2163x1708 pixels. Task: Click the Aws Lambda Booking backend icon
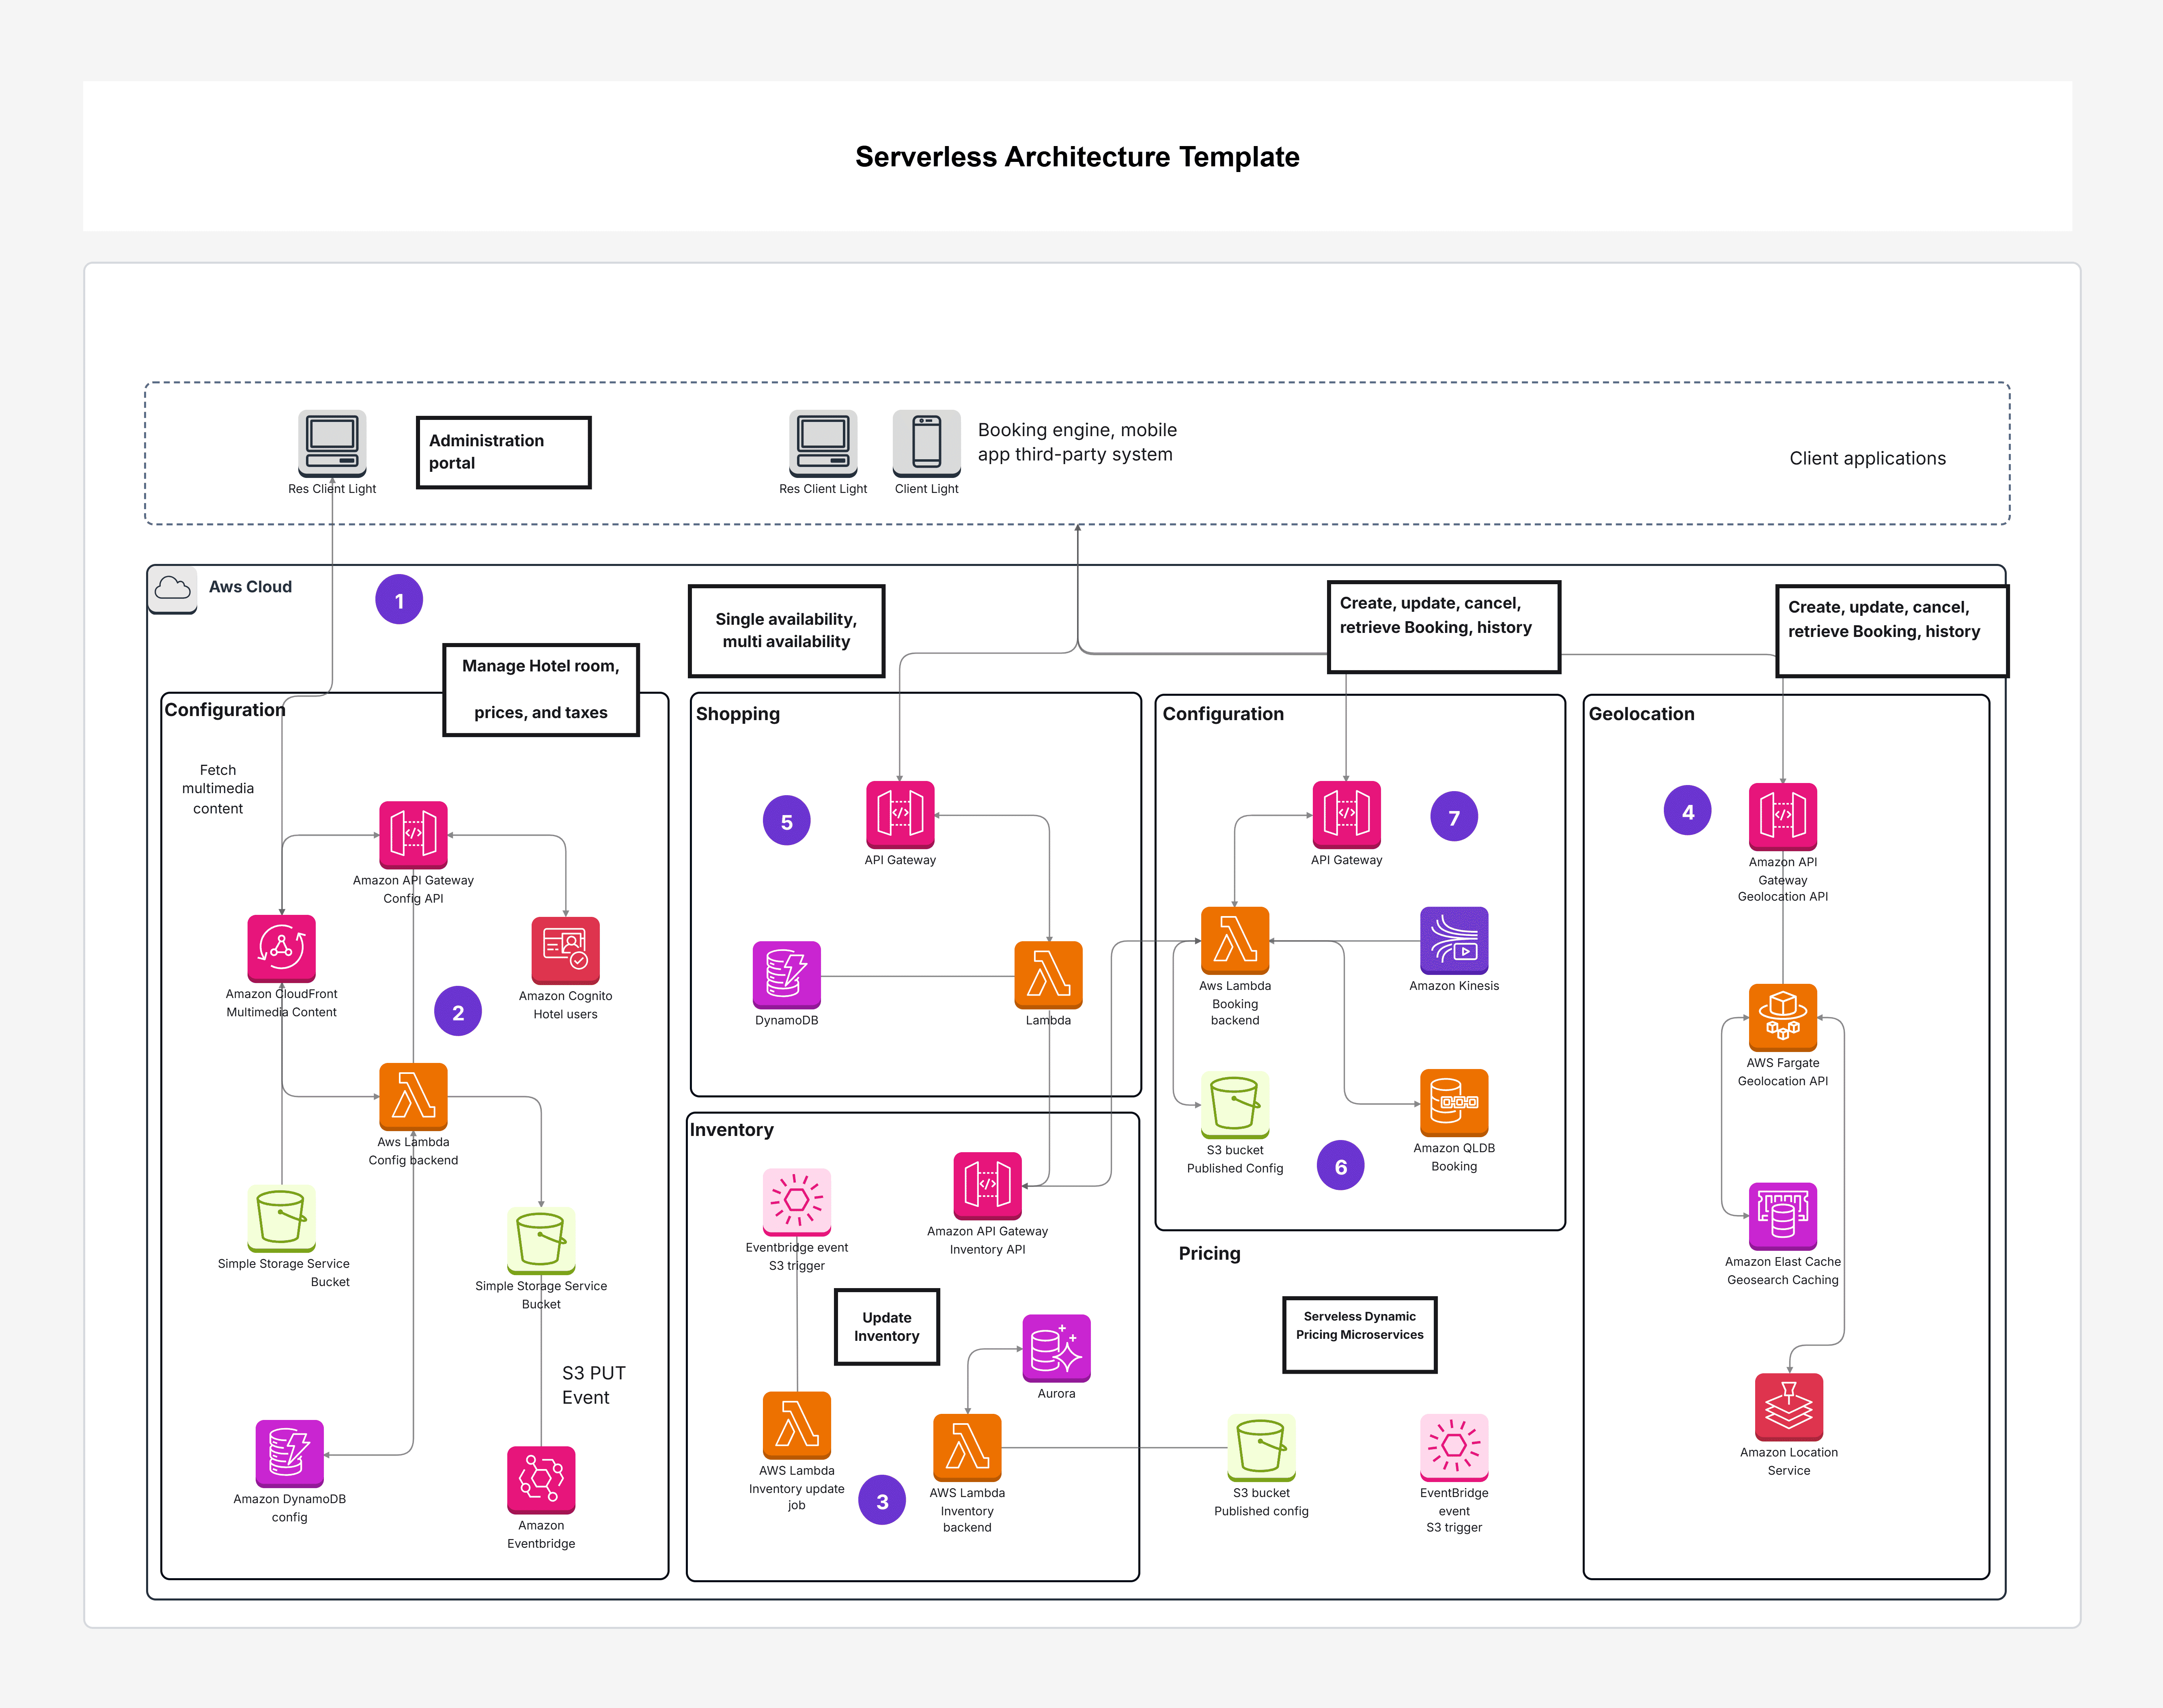[1235, 940]
